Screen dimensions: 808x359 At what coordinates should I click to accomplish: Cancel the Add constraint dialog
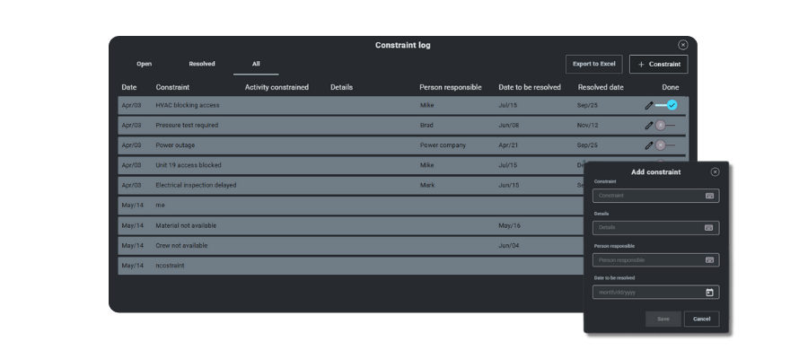coord(701,319)
